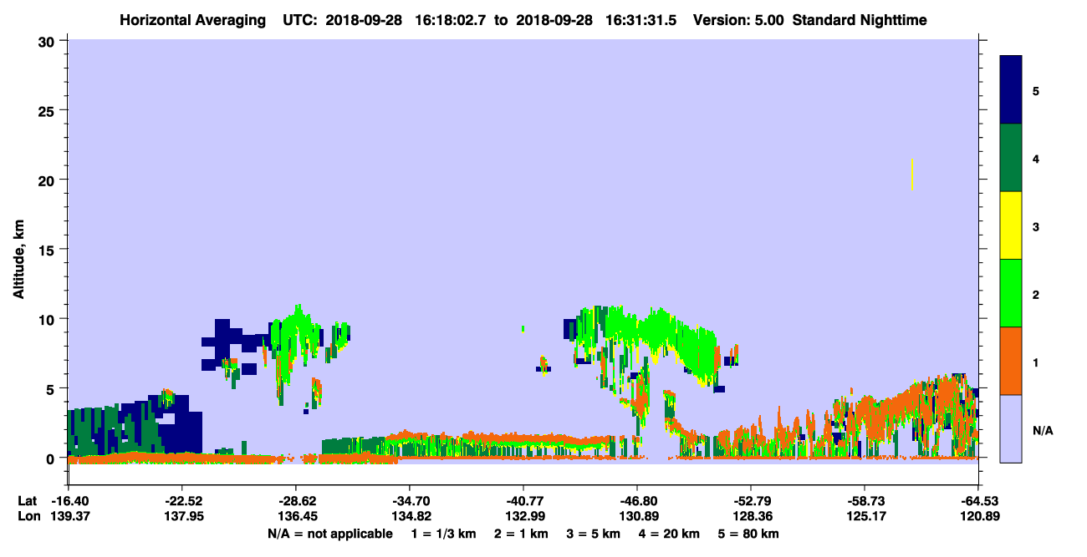Click legend text '2 = 1 km'

(x=521, y=534)
